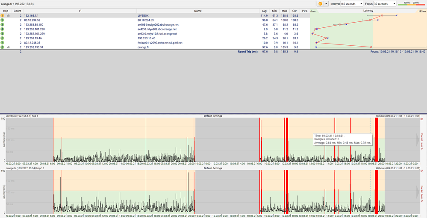Viewport: 427px width, 218px height.
Task: Select the hop 1 orange number icon
Action: 2,15
